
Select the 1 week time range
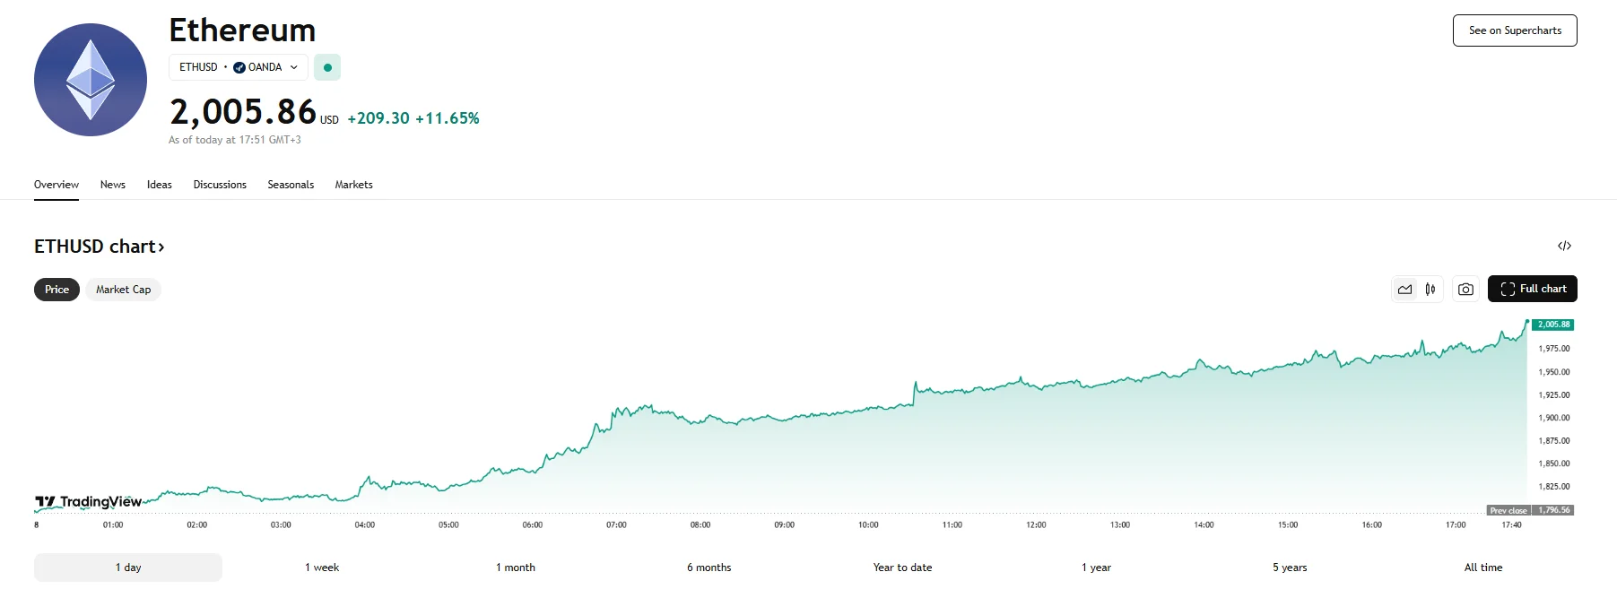click(322, 568)
